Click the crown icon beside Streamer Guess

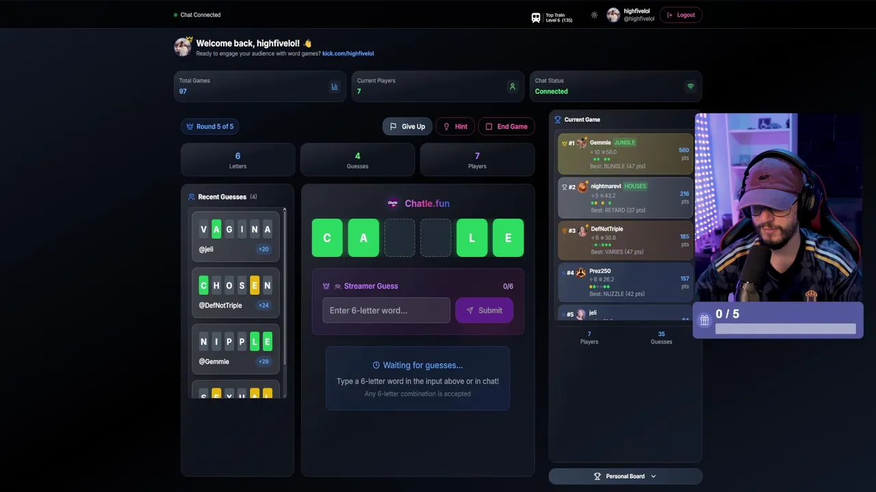pos(326,286)
